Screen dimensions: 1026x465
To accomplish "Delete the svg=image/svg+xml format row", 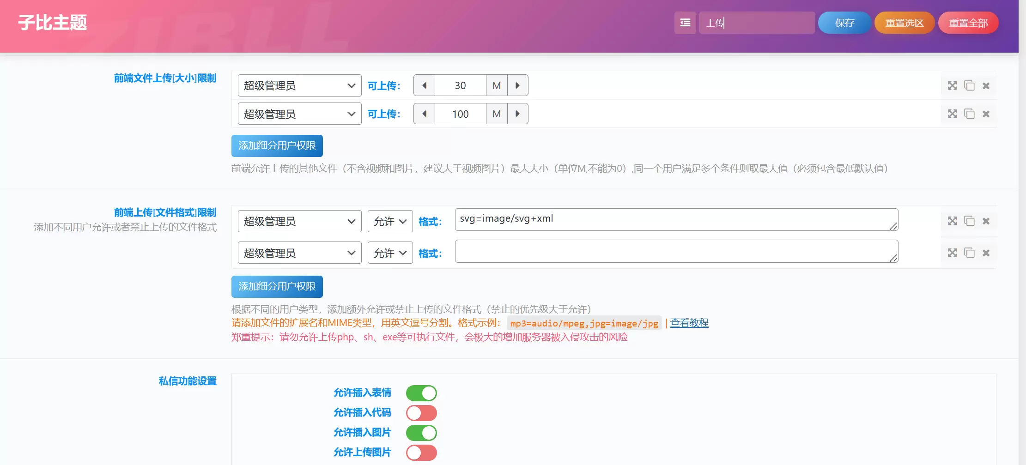I will click(x=986, y=221).
